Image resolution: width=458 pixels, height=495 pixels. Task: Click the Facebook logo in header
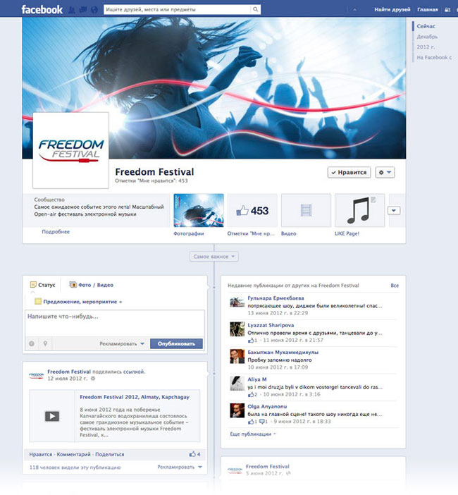[42, 9]
